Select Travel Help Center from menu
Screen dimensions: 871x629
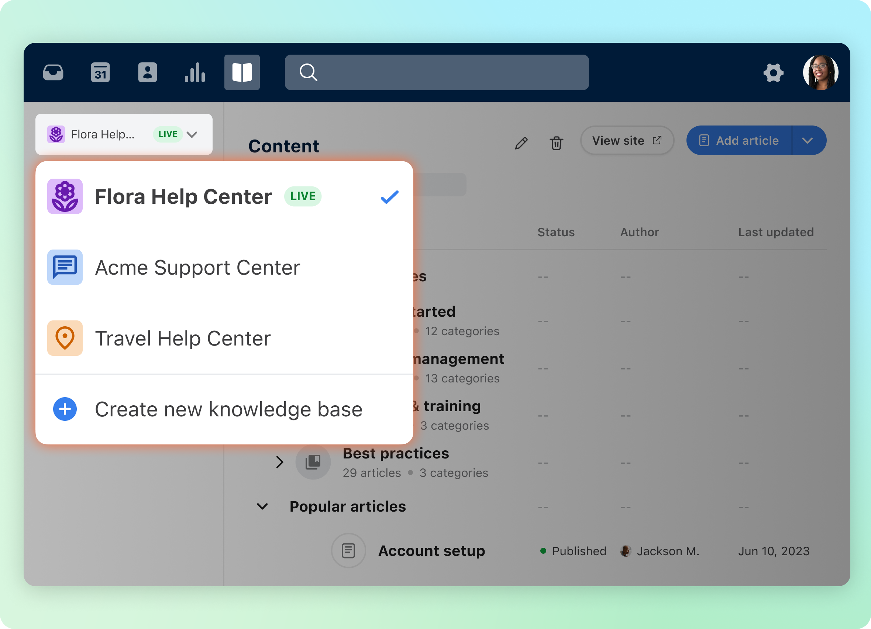[183, 338]
